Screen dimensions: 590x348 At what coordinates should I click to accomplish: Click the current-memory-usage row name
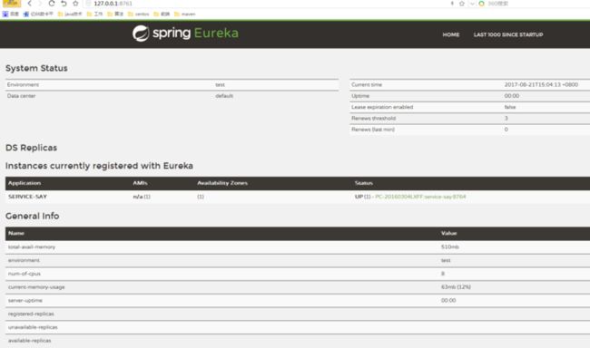36,287
